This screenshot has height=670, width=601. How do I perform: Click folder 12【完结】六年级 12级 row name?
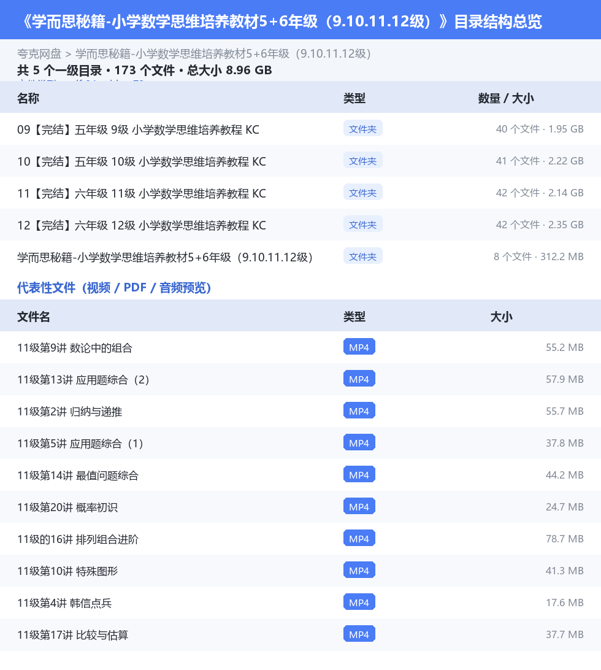pyautogui.click(x=142, y=225)
